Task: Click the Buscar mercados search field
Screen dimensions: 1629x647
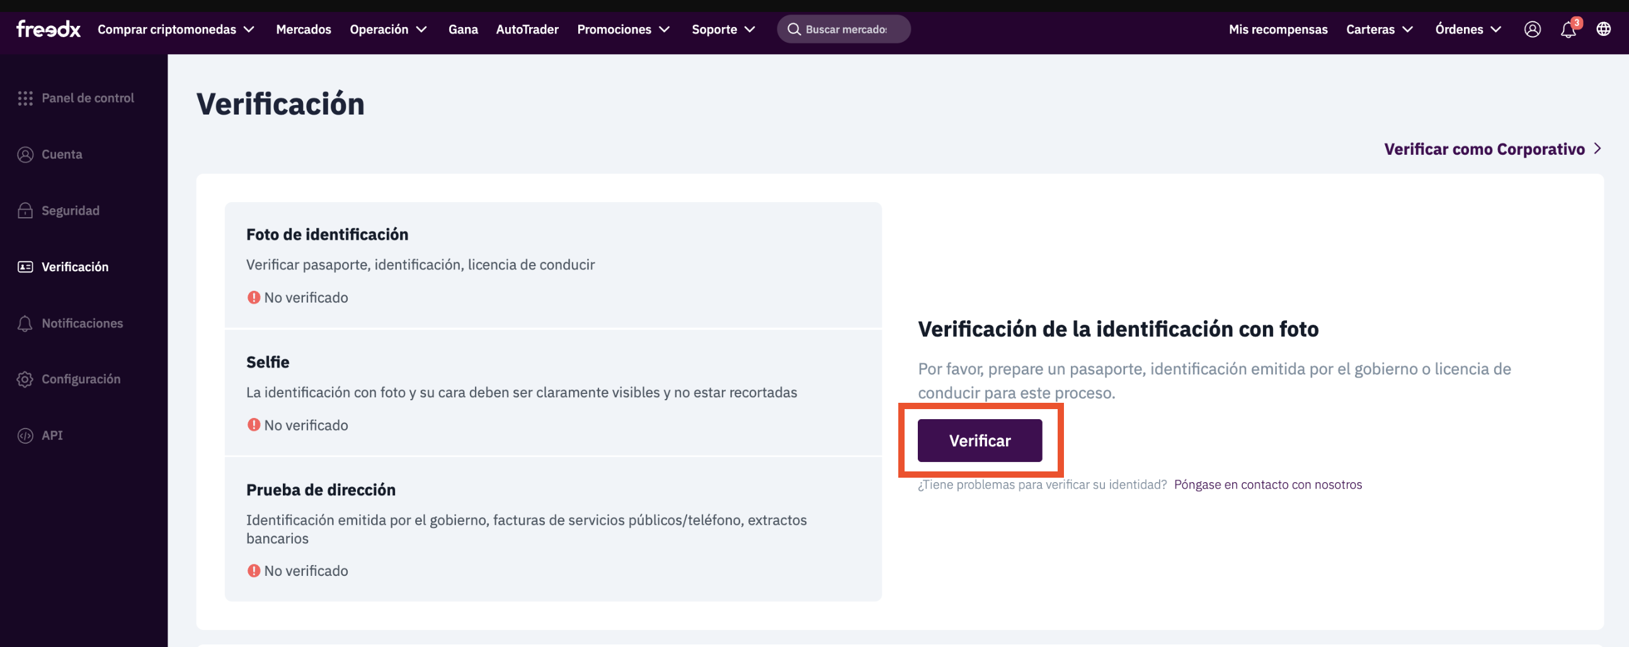Action: tap(845, 29)
